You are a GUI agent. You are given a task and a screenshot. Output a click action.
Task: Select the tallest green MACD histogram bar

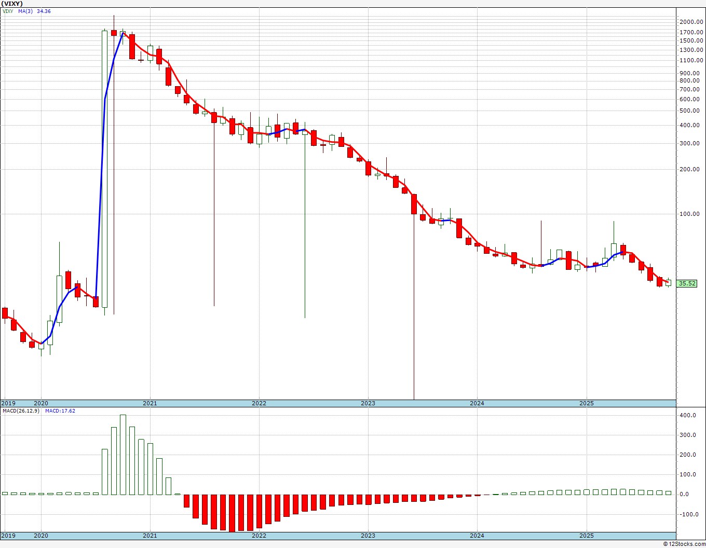pyautogui.click(x=123, y=455)
